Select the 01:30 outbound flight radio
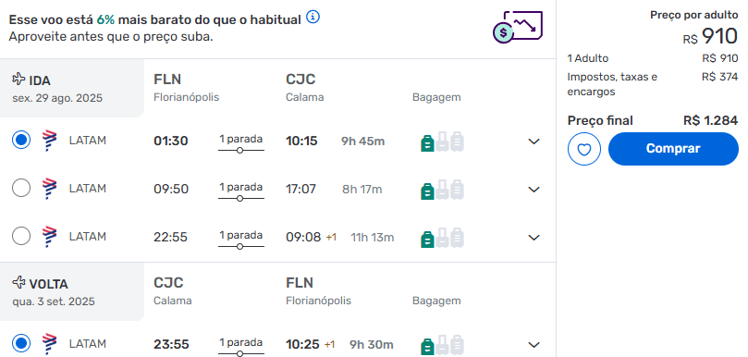Viewport: 748px width, 357px height. (21, 141)
